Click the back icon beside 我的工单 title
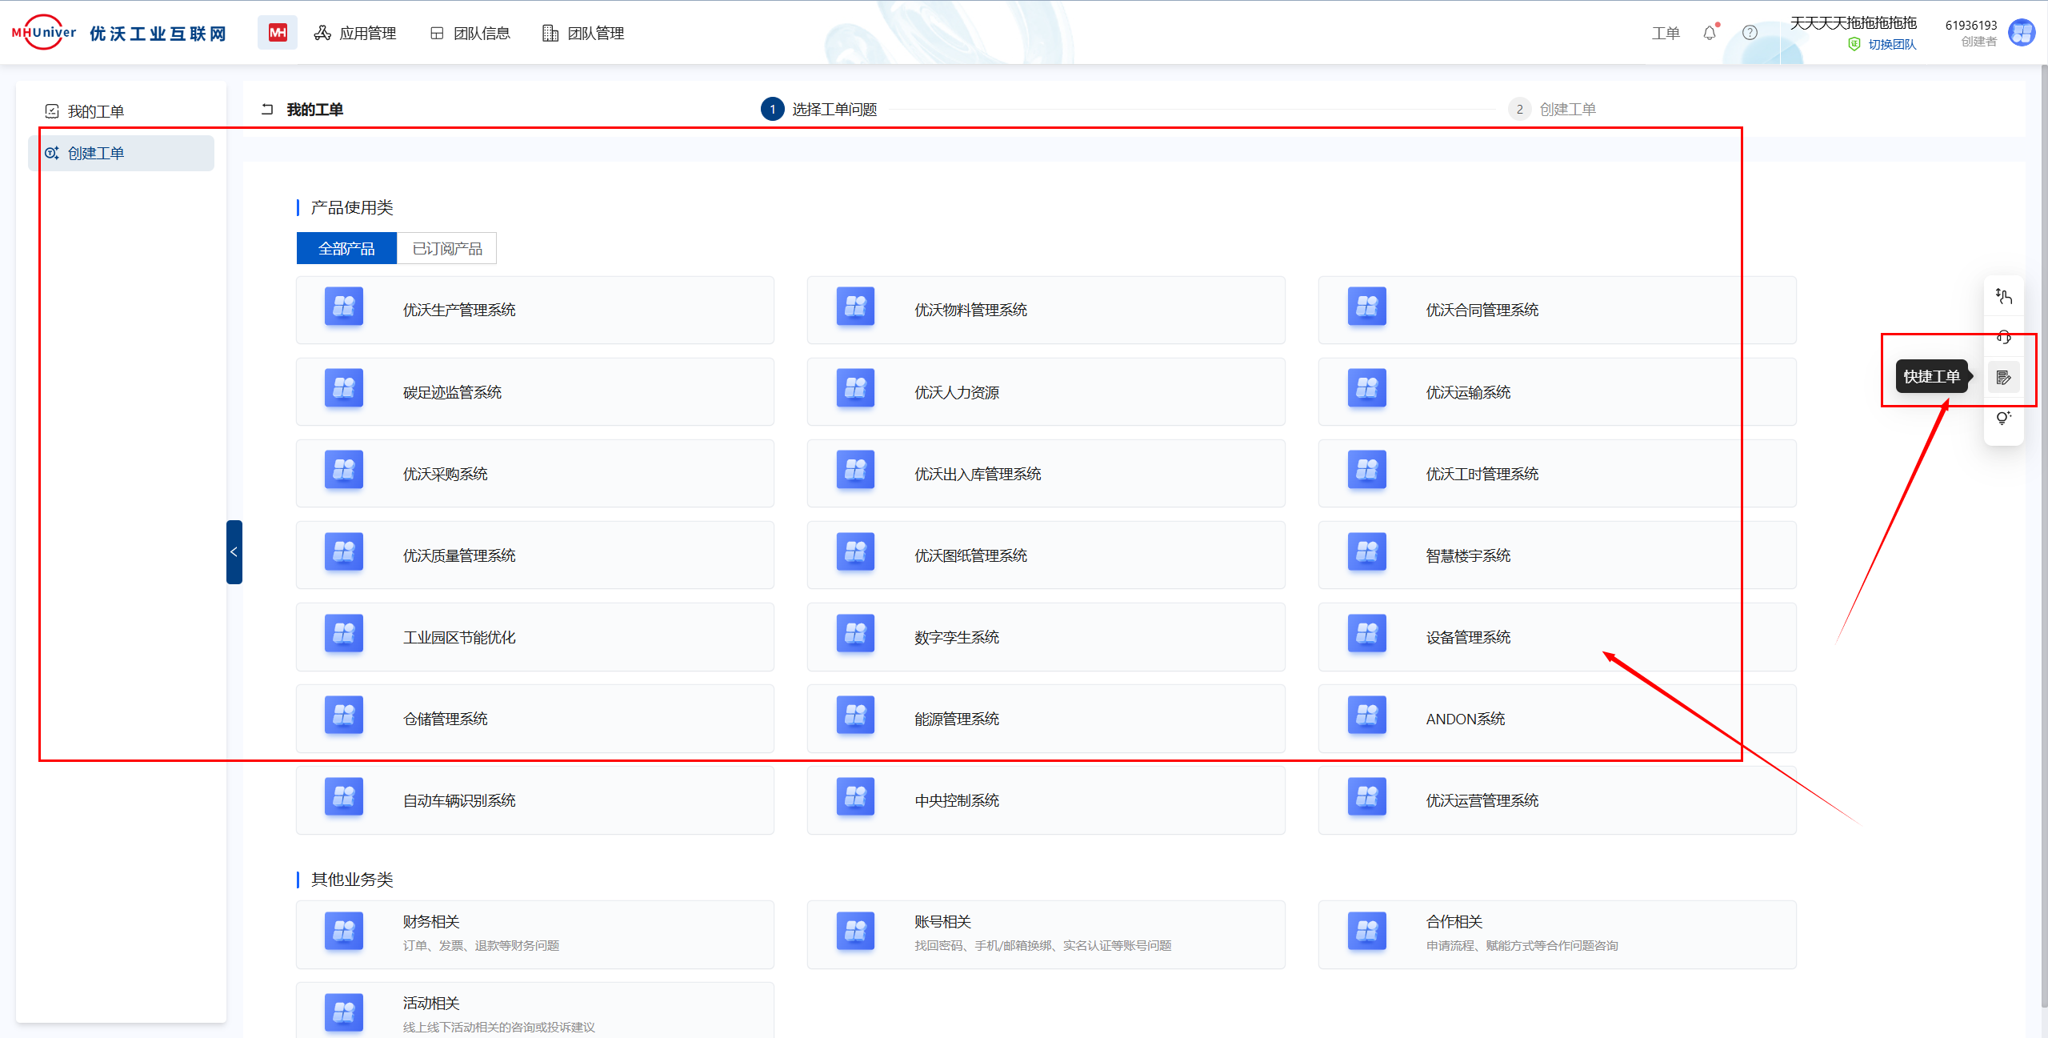The image size is (2048, 1038). click(268, 110)
